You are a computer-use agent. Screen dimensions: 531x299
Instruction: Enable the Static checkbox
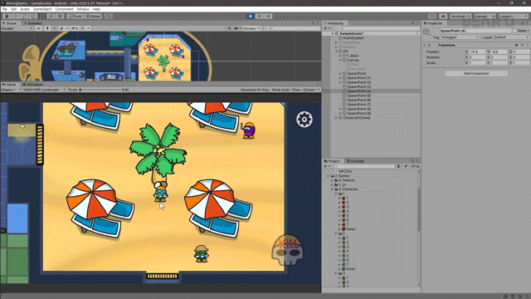tap(514, 31)
